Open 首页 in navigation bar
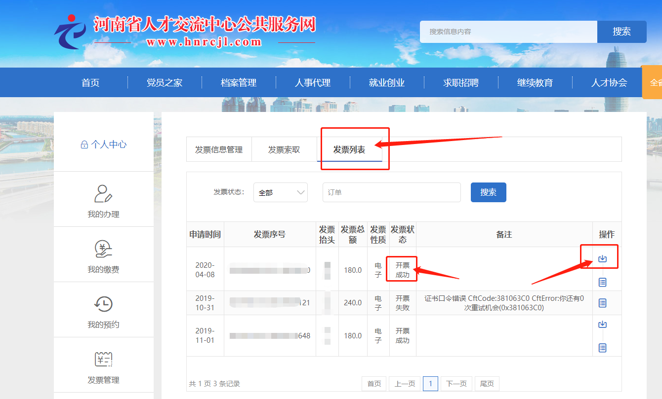This screenshot has height=399, width=662. click(x=90, y=82)
